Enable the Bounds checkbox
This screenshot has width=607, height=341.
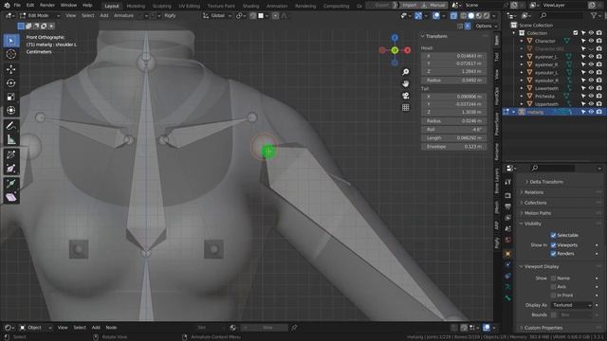(553, 314)
